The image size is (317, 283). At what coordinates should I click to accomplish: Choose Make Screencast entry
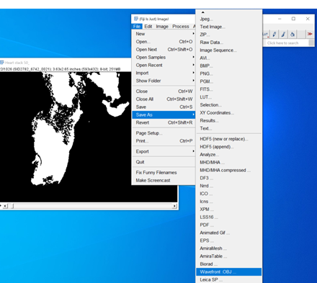(164, 180)
